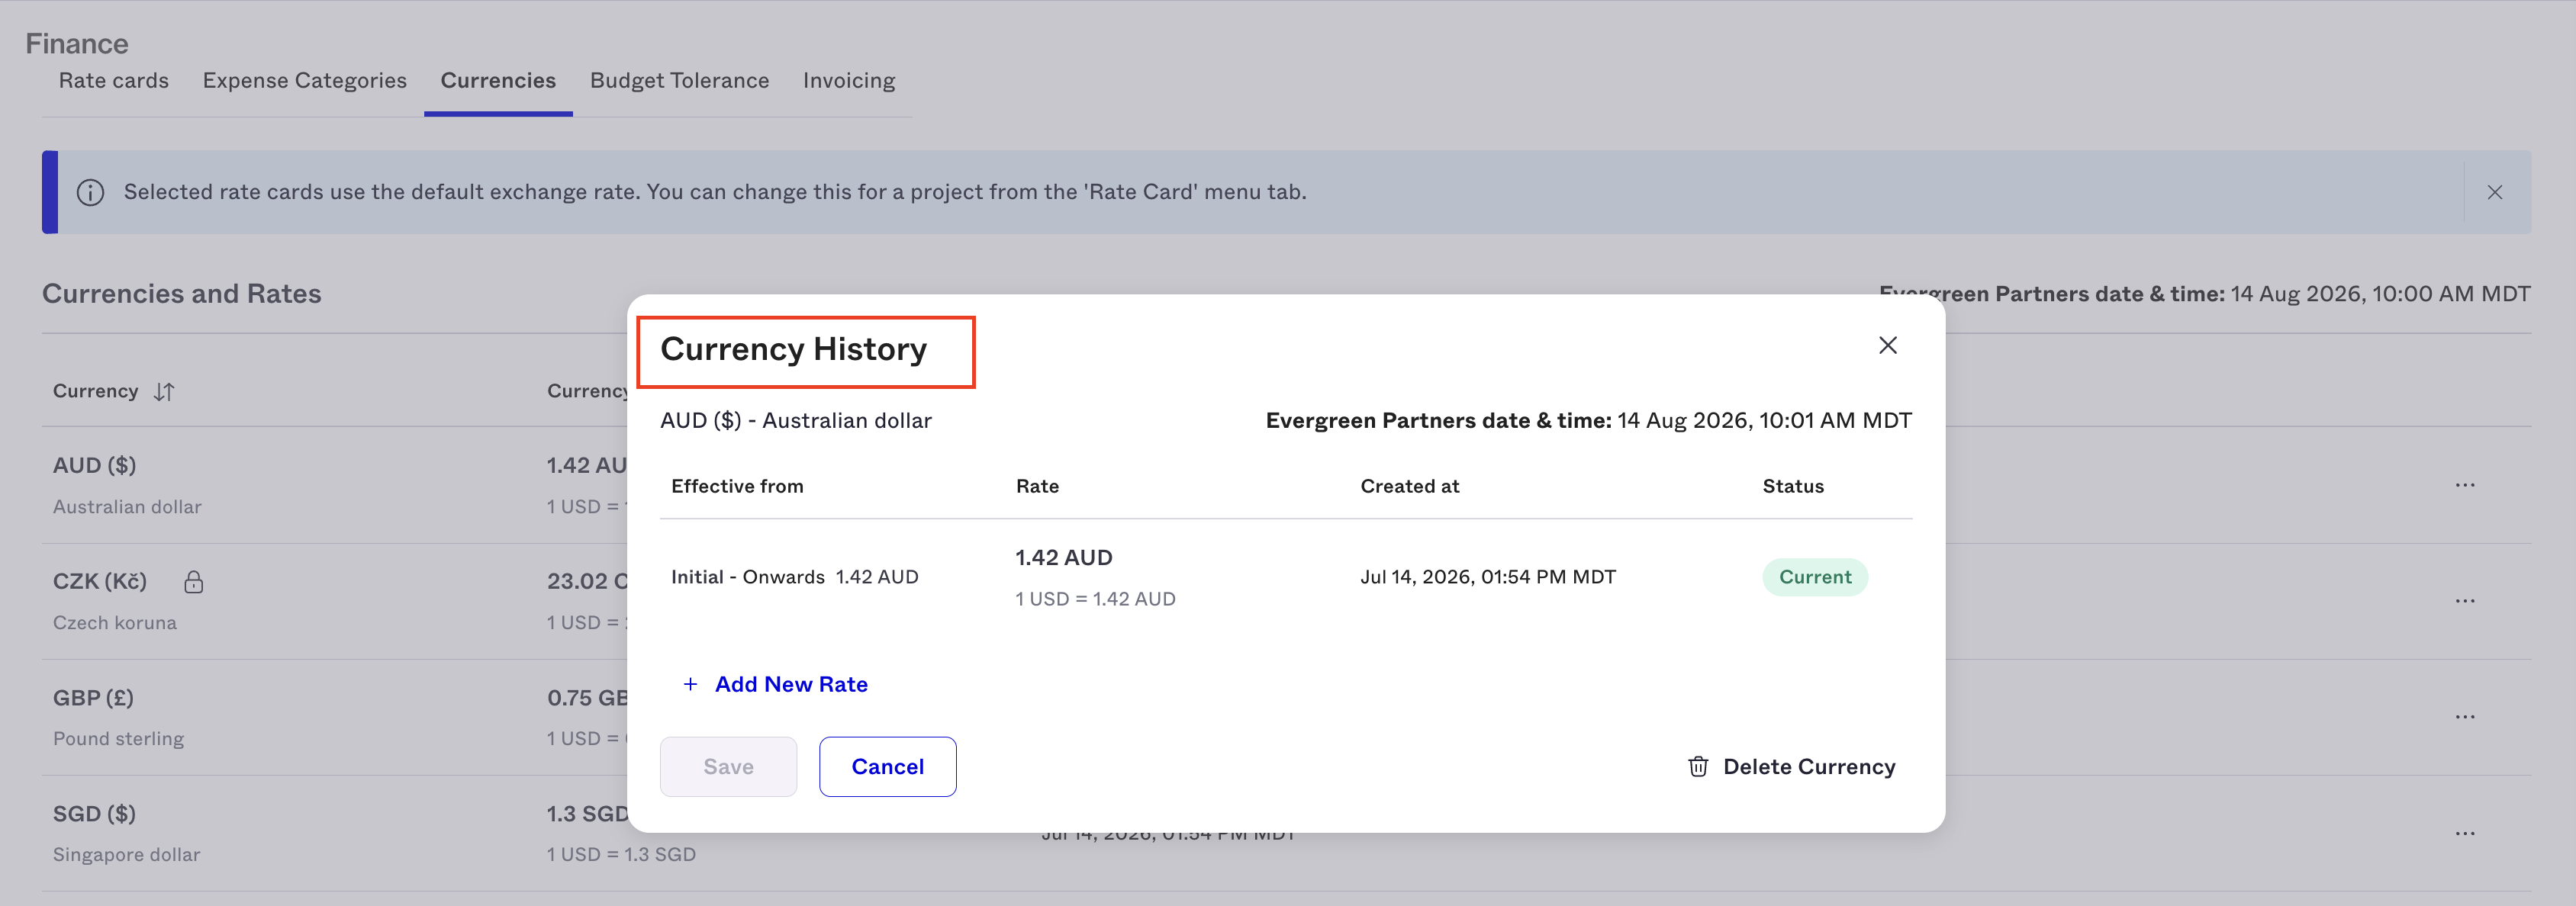Click the 'Jul 14, 2026, 01:54 PM MDT' cell
This screenshot has width=2576, height=906.
(x=1487, y=577)
